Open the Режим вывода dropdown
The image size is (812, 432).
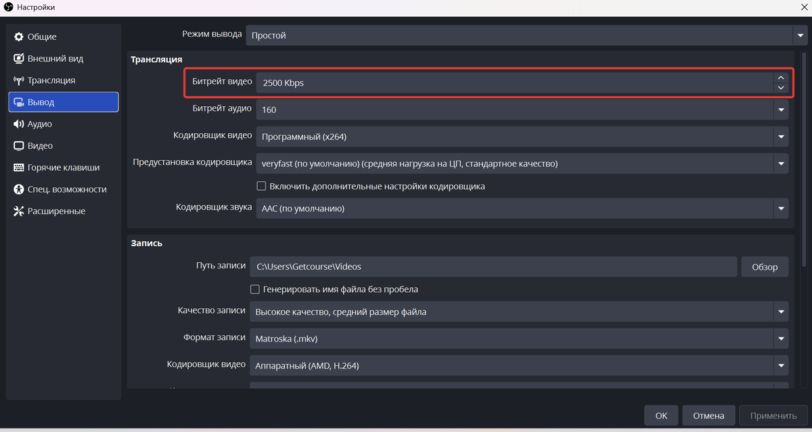point(525,35)
